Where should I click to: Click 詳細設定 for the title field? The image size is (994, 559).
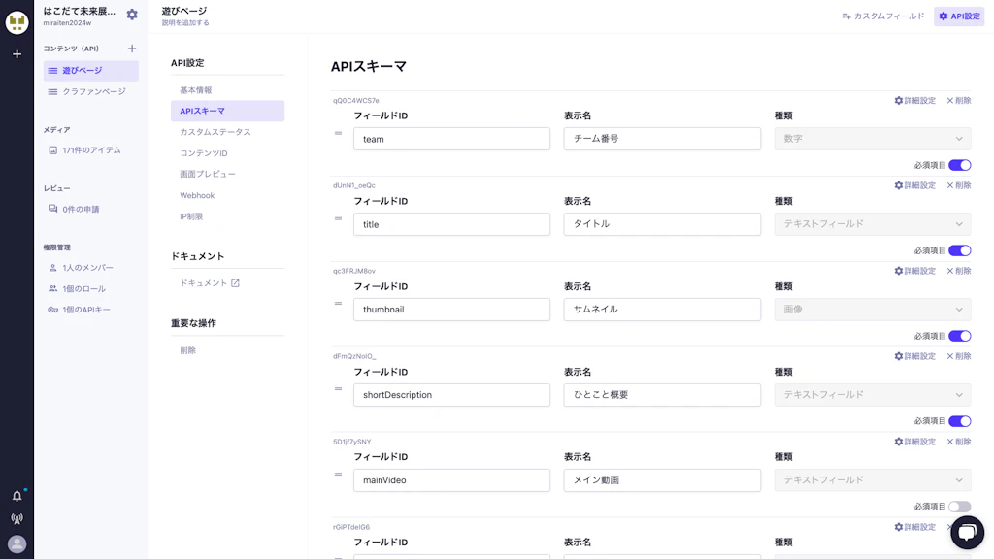914,185
